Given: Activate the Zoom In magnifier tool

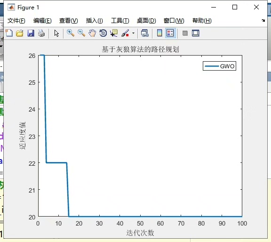Looking at the screenshot, I should pyautogui.click(x=71, y=33).
